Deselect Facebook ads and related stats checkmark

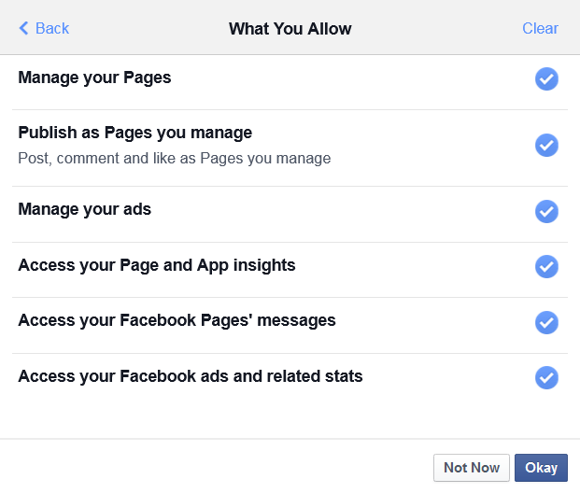coord(546,377)
